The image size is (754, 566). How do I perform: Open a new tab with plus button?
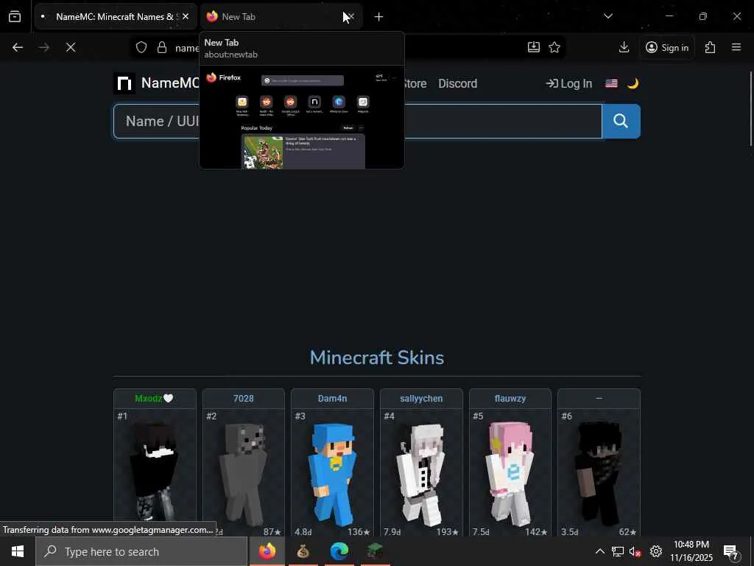(x=379, y=17)
